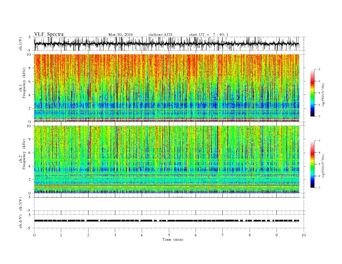Select the "ch.1(V)" axis label
Viewport: 342px width, 264px height.
coord(21,44)
